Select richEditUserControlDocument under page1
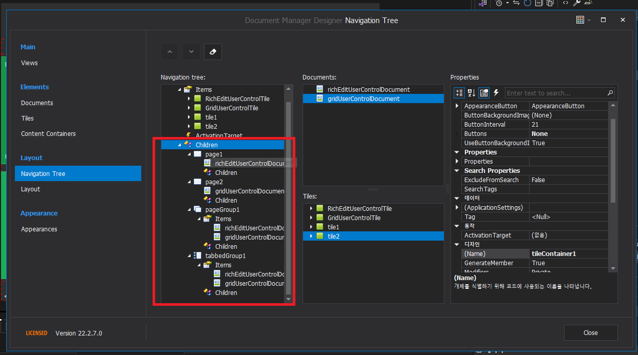This screenshot has width=638, height=355. pyautogui.click(x=250, y=163)
